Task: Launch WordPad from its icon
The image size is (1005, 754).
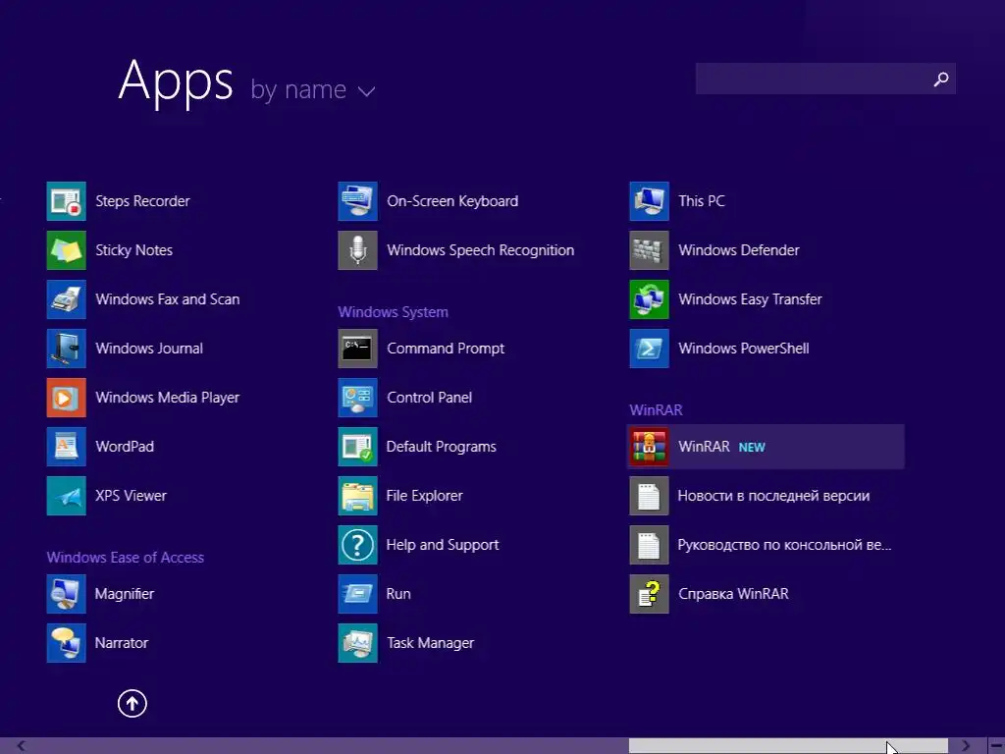Action: tap(66, 447)
